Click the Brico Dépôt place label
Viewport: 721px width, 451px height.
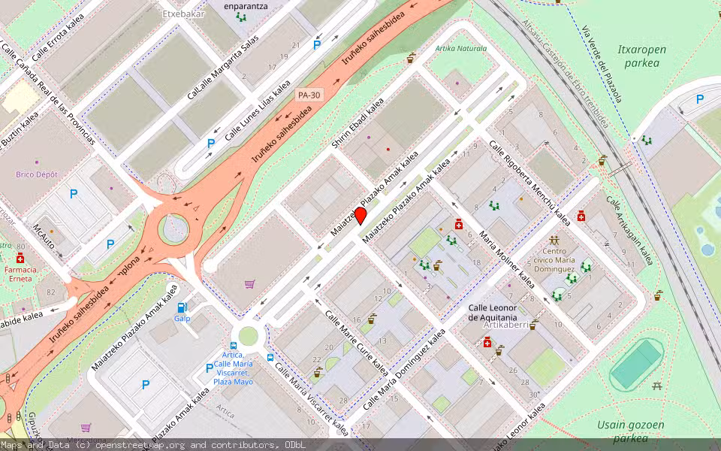coord(37,174)
